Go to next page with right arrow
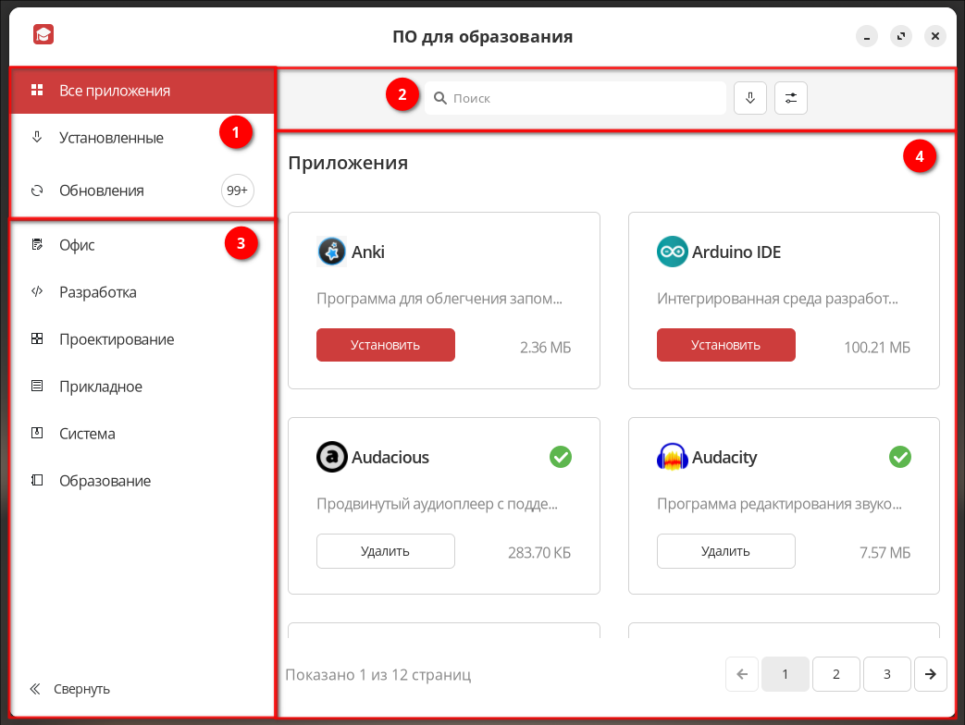The image size is (965, 725). click(930, 674)
